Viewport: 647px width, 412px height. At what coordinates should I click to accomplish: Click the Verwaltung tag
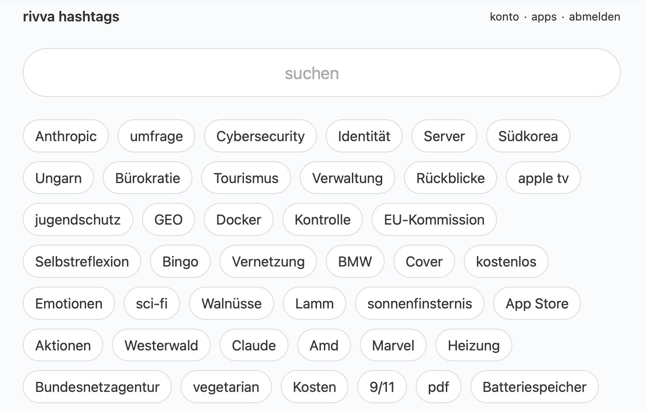[348, 178]
